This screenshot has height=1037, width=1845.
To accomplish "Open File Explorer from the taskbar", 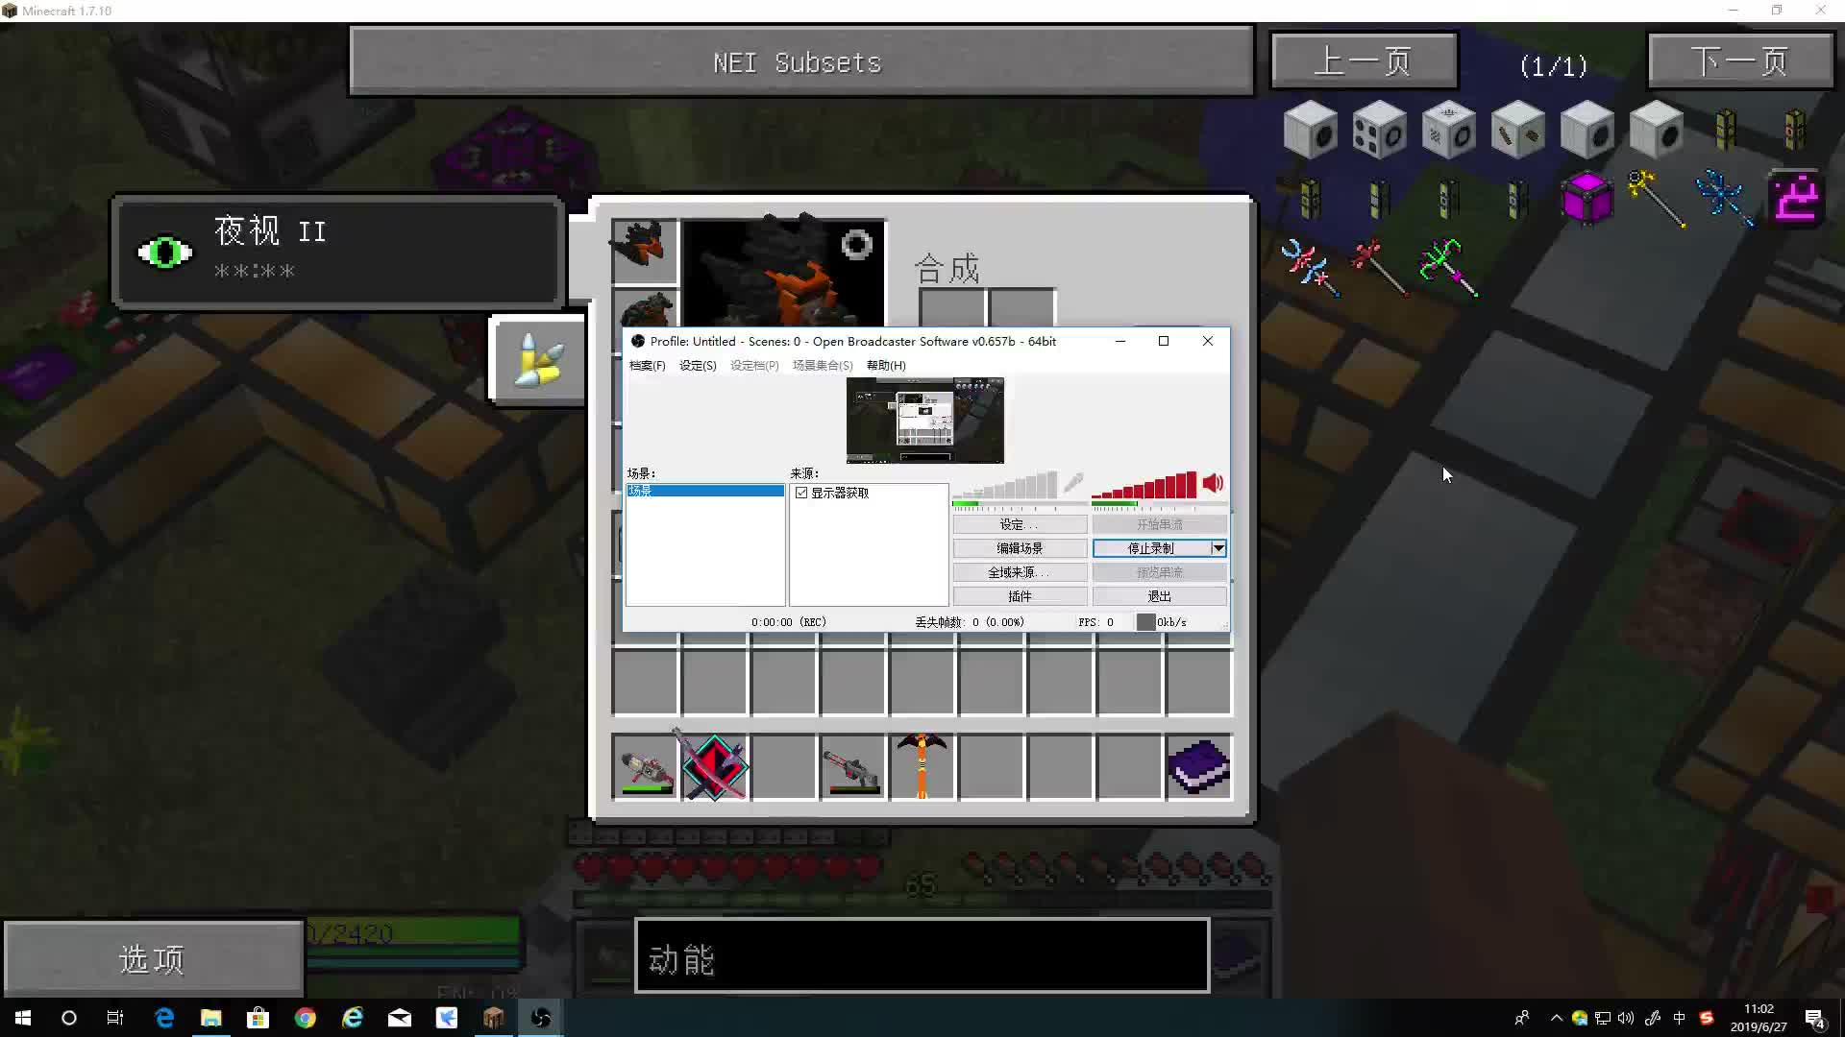I will tap(211, 1018).
